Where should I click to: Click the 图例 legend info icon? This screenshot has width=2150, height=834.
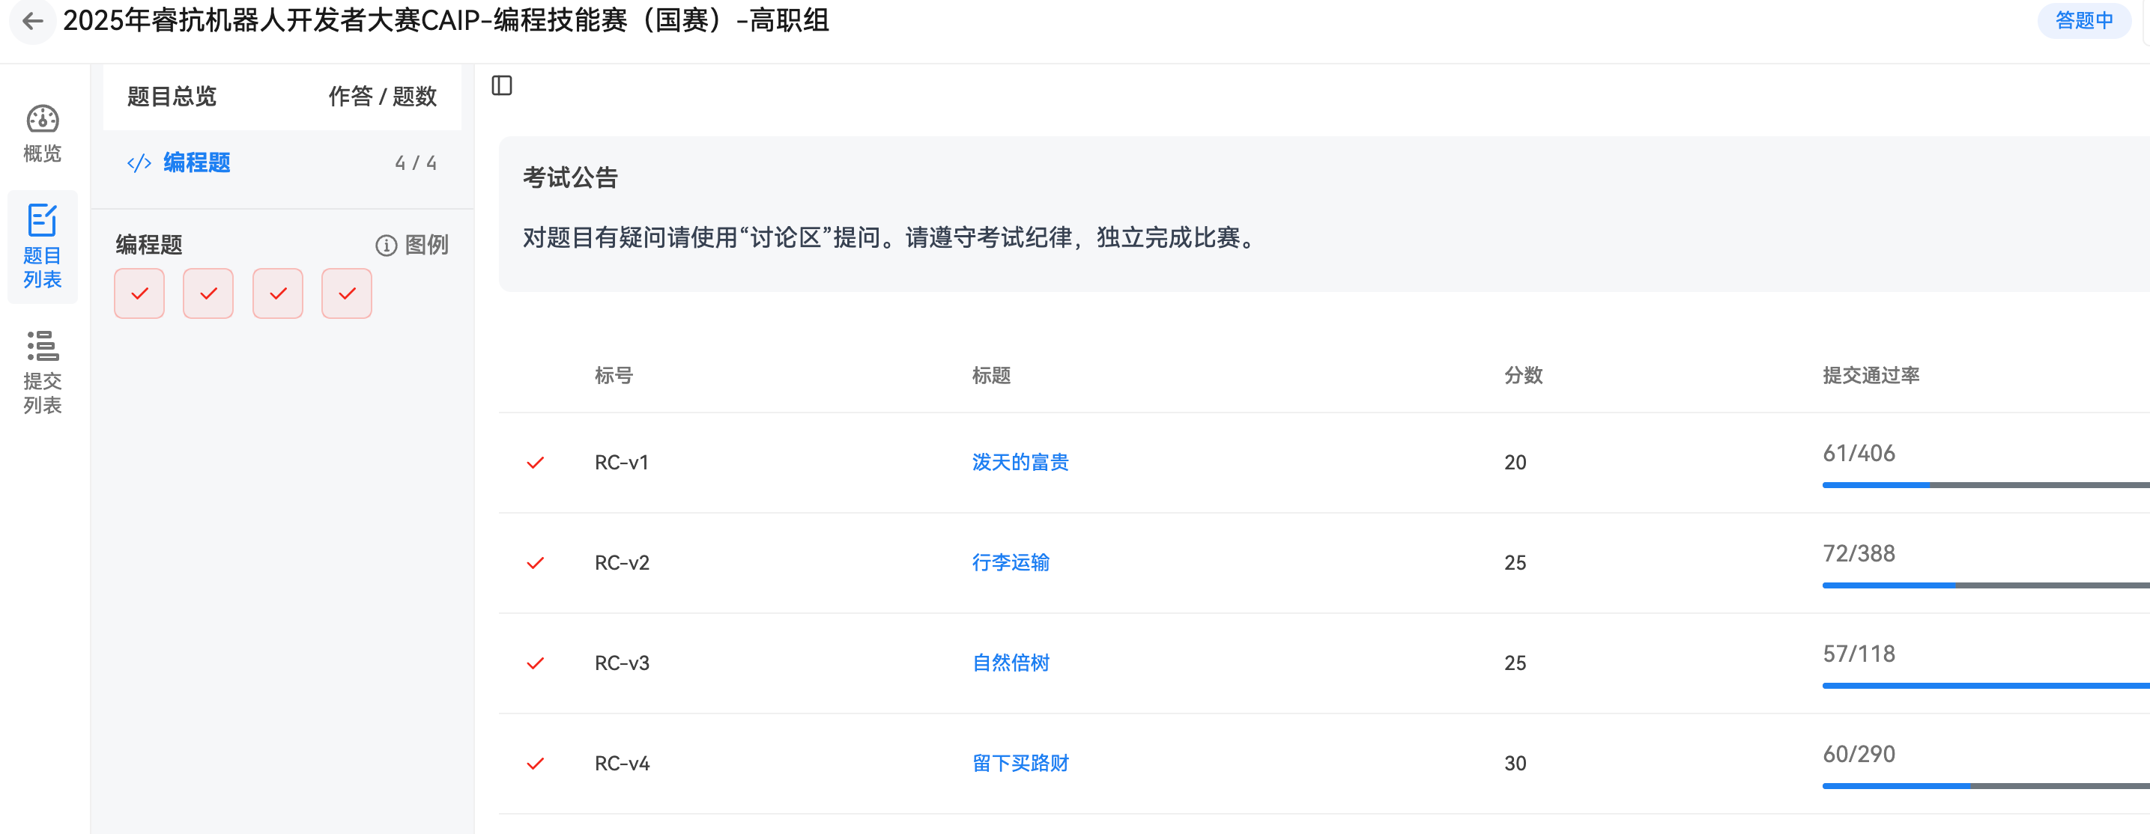(386, 246)
